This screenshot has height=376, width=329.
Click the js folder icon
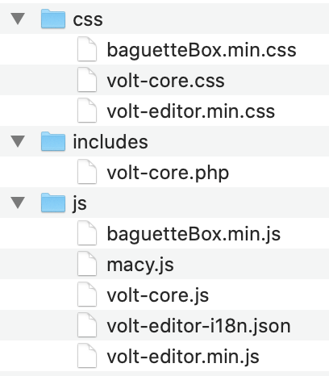pyautogui.click(x=53, y=203)
